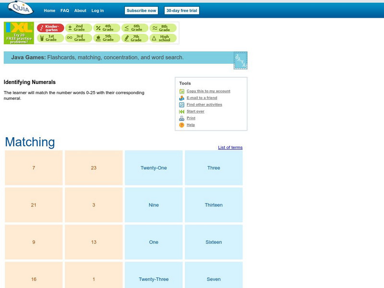384x288 pixels.
Task: Select the Kindergarten grade pill
Action: click(50, 28)
